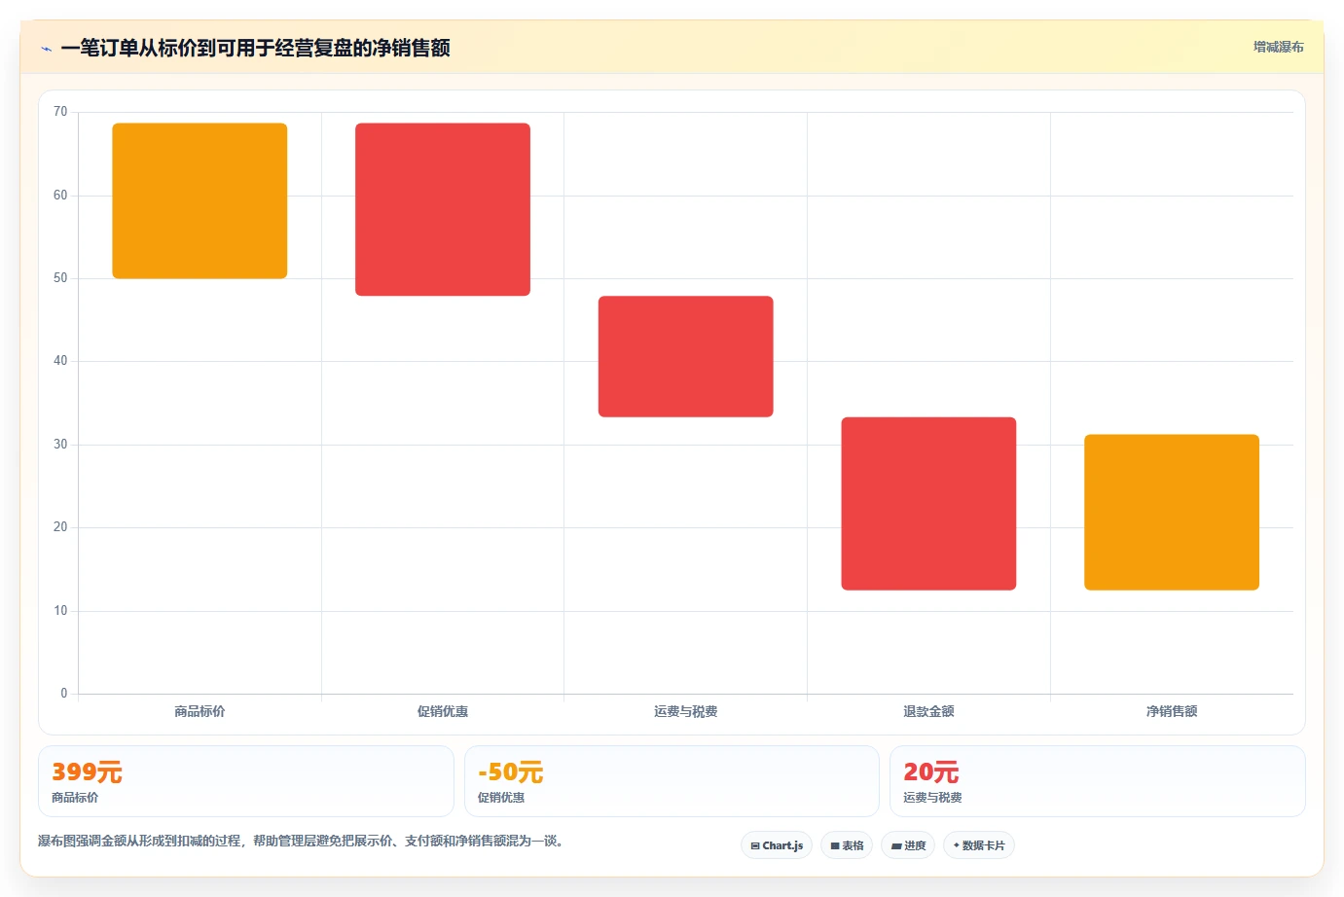Click the lightning icon beside the chart title
This screenshot has height=897, width=1344.
pyautogui.click(x=46, y=49)
